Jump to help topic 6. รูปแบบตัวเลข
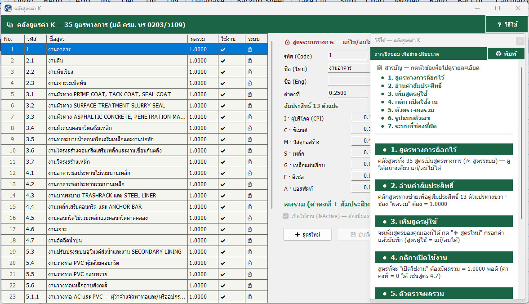This screenshot has width=529, height=304. point(409,118)
